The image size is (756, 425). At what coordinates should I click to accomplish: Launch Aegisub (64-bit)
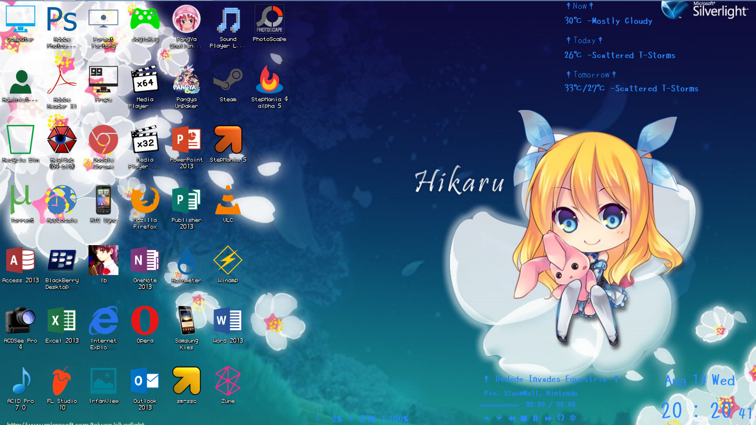62,147
